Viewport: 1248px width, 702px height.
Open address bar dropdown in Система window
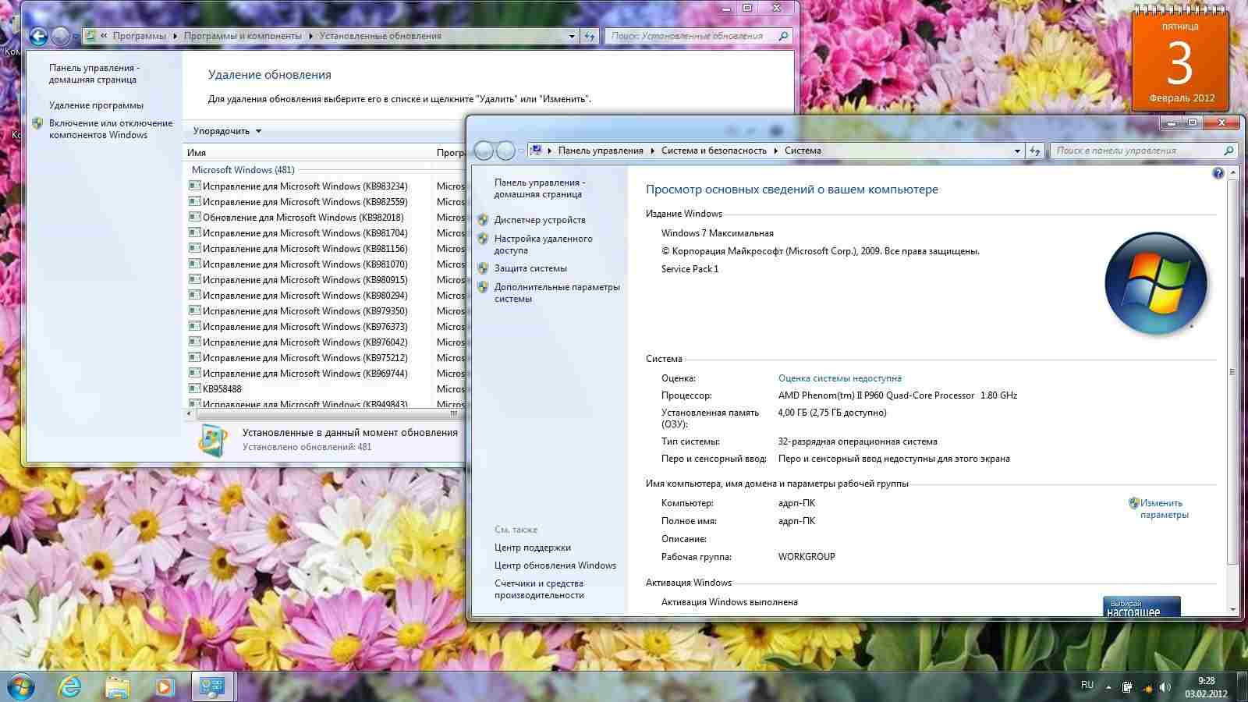point(1017,151)
